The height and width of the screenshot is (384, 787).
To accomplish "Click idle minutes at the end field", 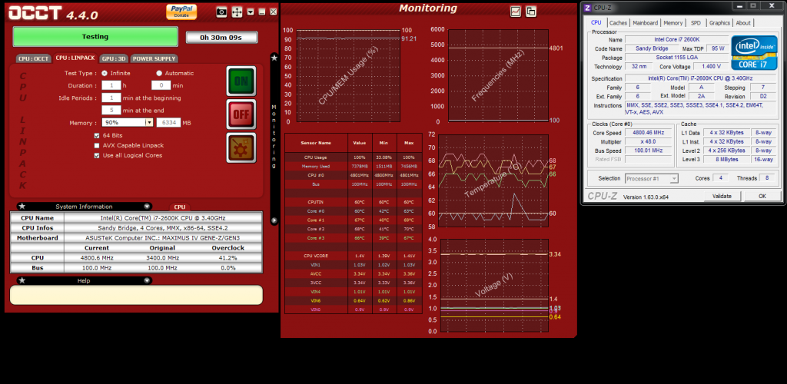I will pyautogui.click(x=111, y=110).
